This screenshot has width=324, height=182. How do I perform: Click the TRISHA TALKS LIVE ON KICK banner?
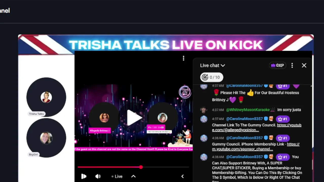[166, 45]
